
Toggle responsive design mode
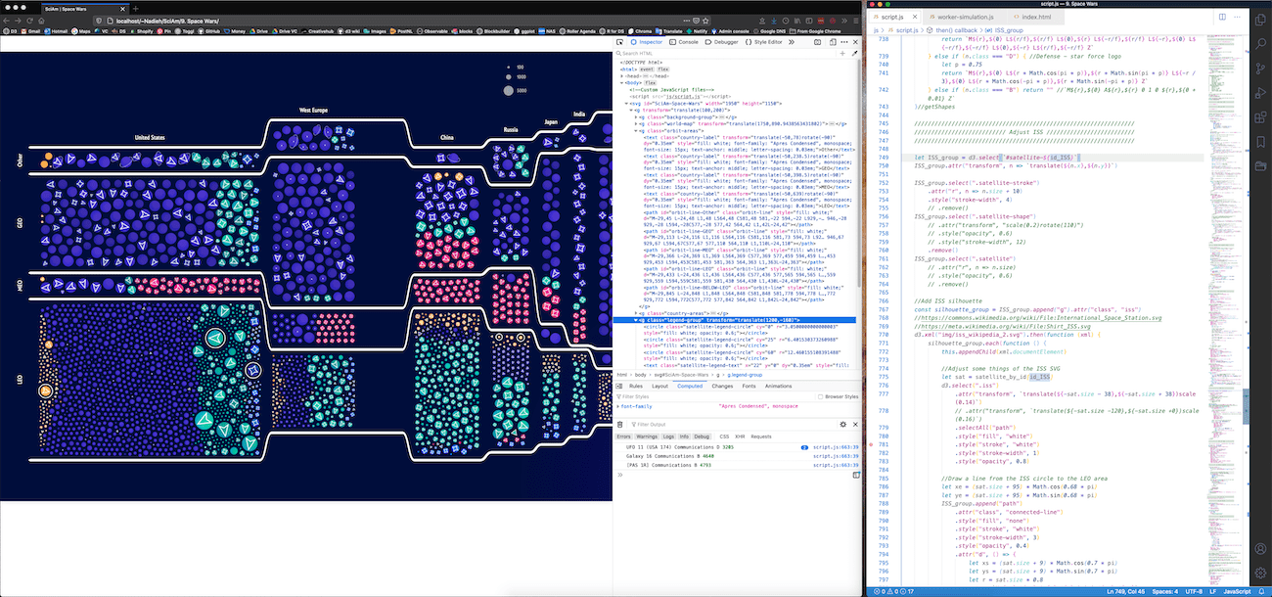click(833, 42)
